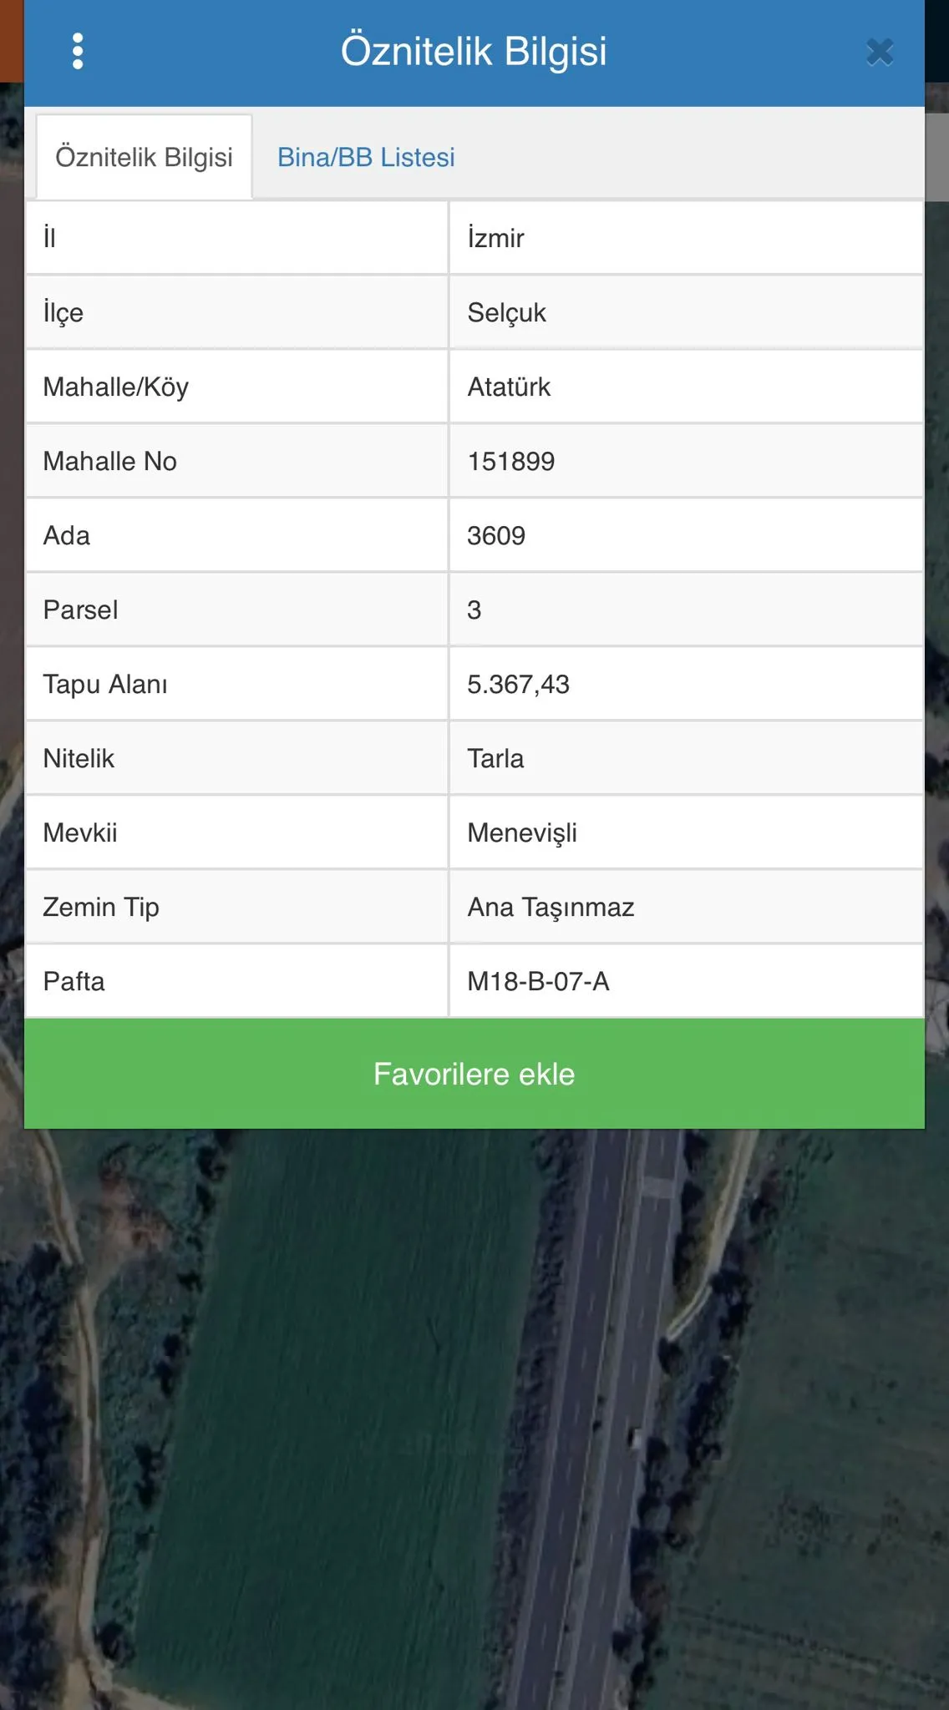Click the blue dialog title header text
Viewport: 949px width, 1710px height.
pos(474,52)
